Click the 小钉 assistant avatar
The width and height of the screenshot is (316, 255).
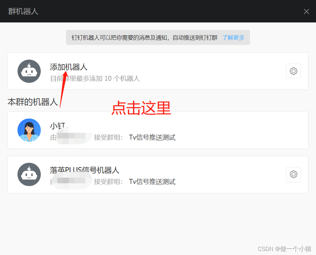29,130
